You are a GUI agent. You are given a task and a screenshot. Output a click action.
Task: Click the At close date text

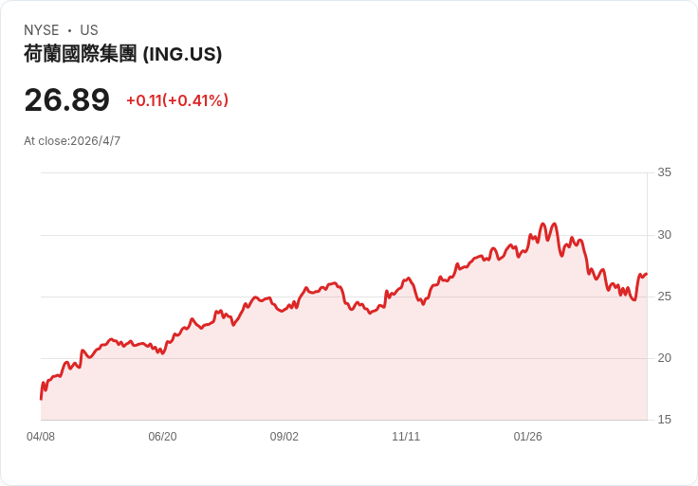click(72, 141)
